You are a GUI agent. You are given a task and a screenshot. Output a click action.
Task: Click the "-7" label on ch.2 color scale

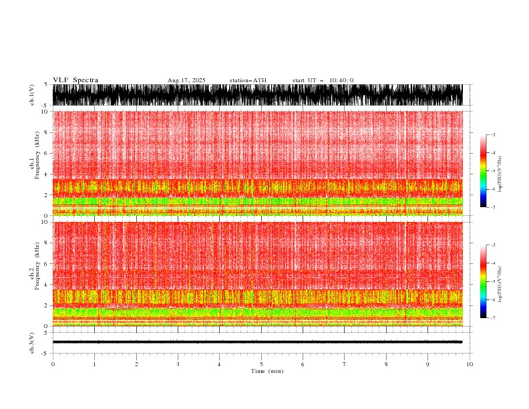pyautogui.click(x=492, y=317)
